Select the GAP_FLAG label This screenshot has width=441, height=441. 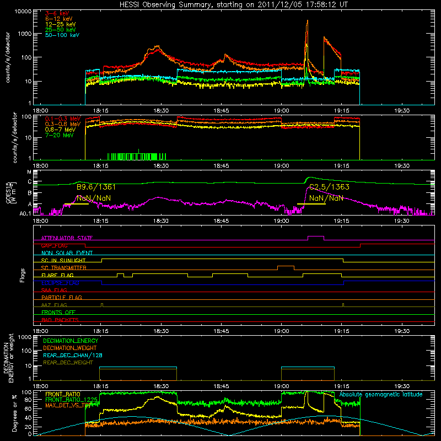54,245
